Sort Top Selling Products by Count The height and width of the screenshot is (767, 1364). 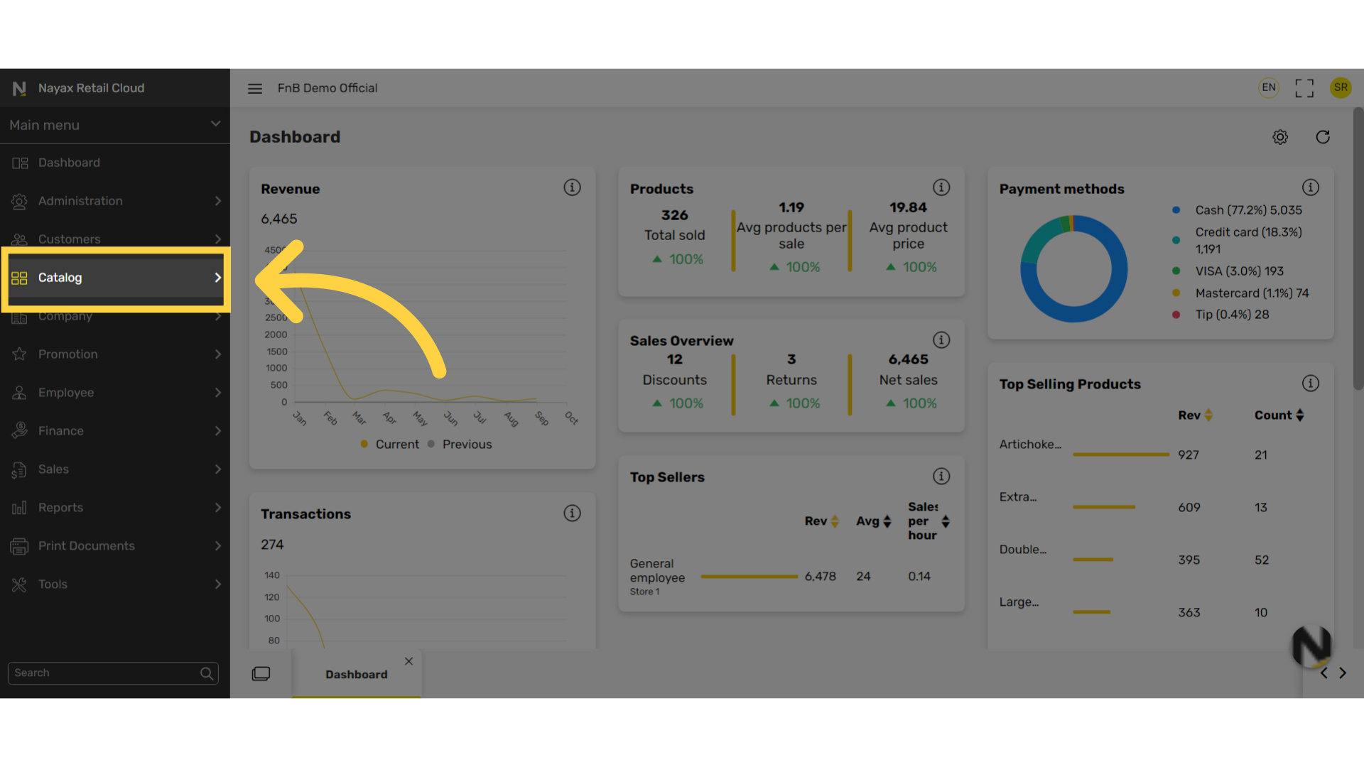tap(1279, 415)
